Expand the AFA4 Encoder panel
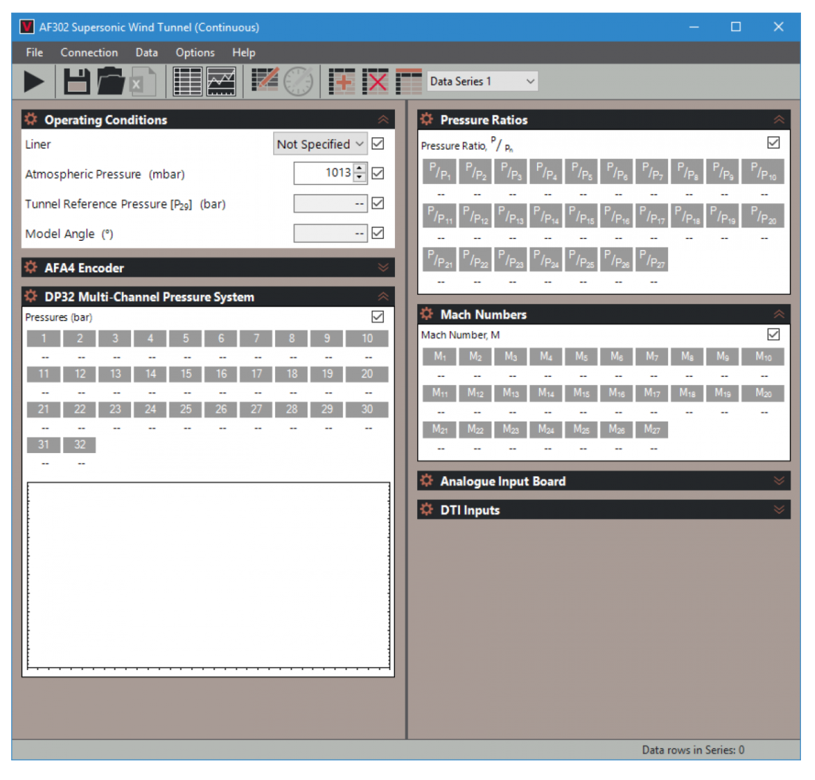Viewport: 815px width, 780px height. click(384, 267)
